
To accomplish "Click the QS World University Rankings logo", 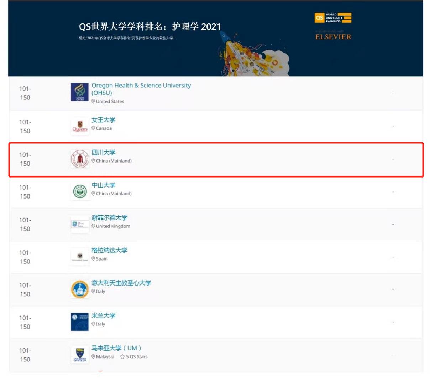I will 333,18.
